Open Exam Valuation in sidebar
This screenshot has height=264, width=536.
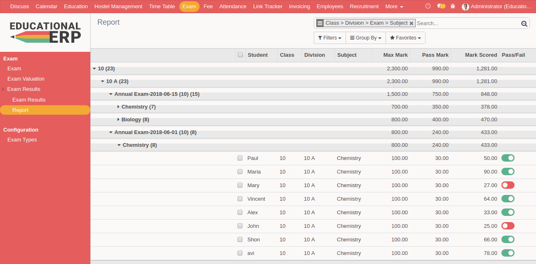click(26, 79)
